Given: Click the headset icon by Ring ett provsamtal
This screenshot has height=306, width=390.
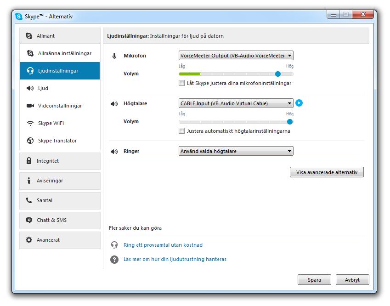Looking at the screenshot, I should tap(114, 245).
